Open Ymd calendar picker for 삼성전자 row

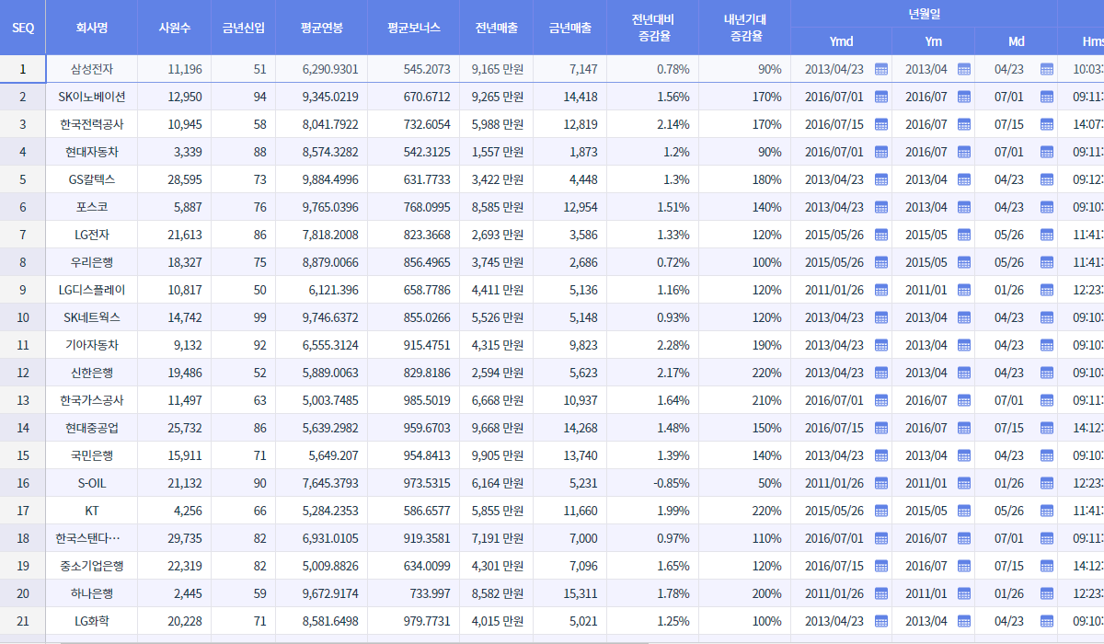pyautogui.click(x=880, y=69)
